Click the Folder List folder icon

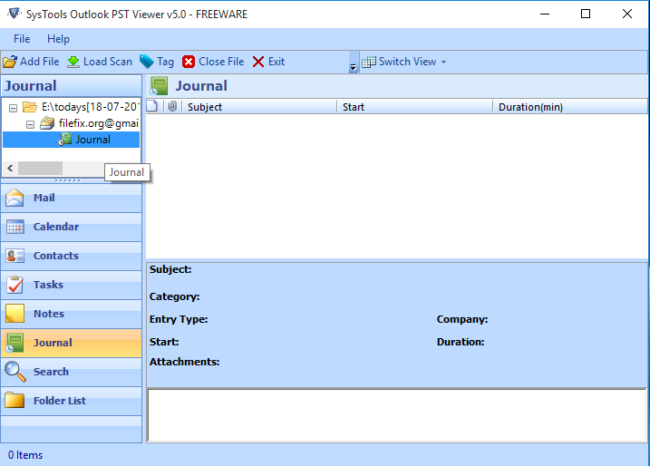15,401
